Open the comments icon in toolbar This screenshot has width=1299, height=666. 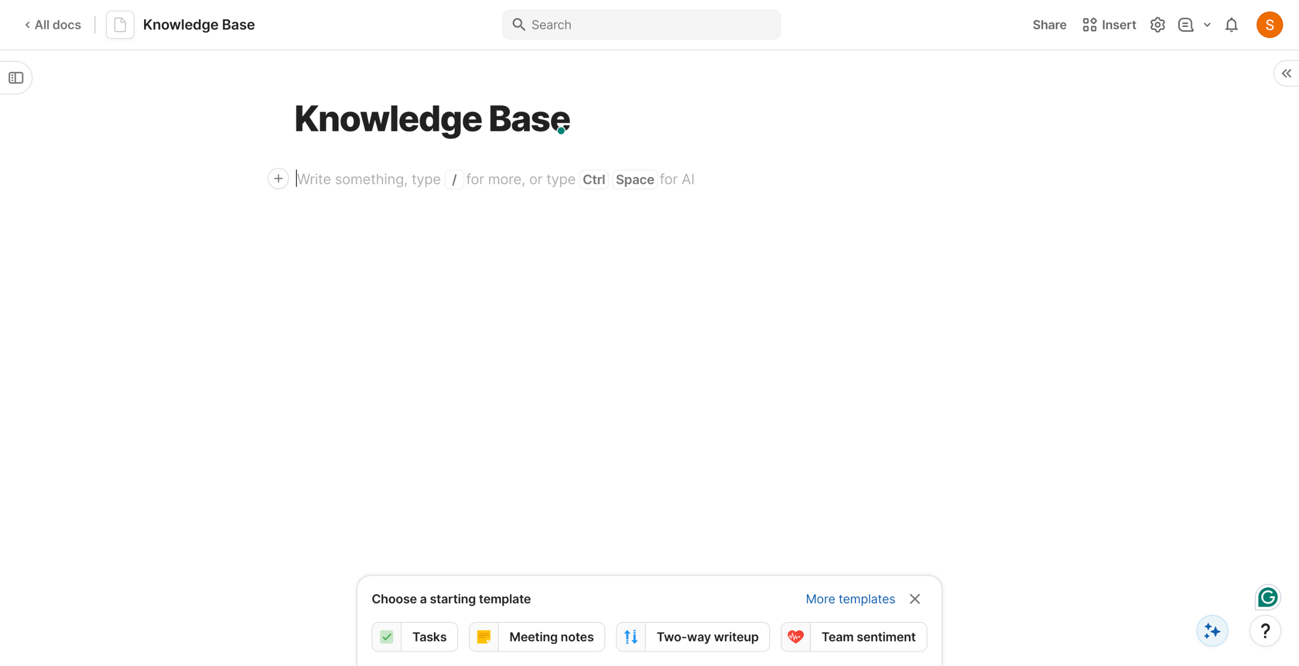click(1185, 25)
